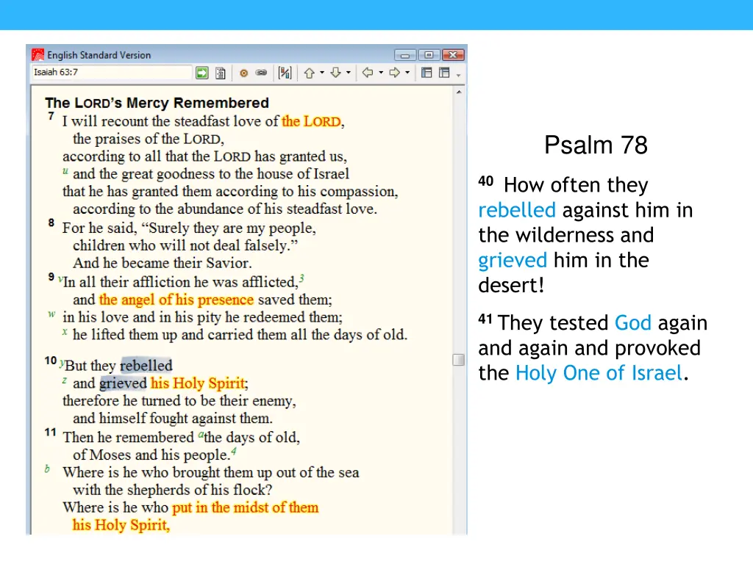This screenshot has width=753, height=564.
Task: Click the vertical scrollbar thumb
Action: pos(459,360)
